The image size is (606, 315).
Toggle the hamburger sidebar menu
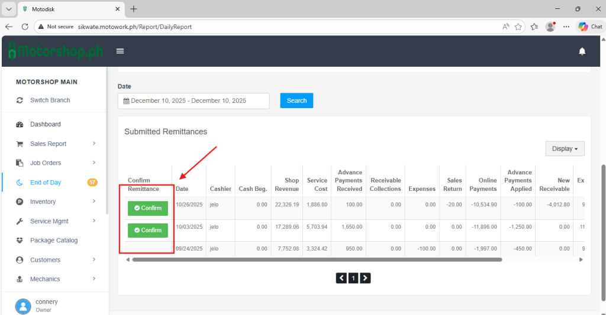[120, 51]
